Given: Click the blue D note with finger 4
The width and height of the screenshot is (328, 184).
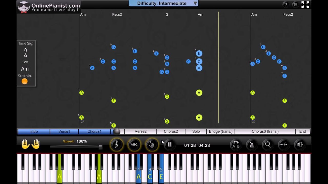Looking at the screenshot, I should coord(167,57).
